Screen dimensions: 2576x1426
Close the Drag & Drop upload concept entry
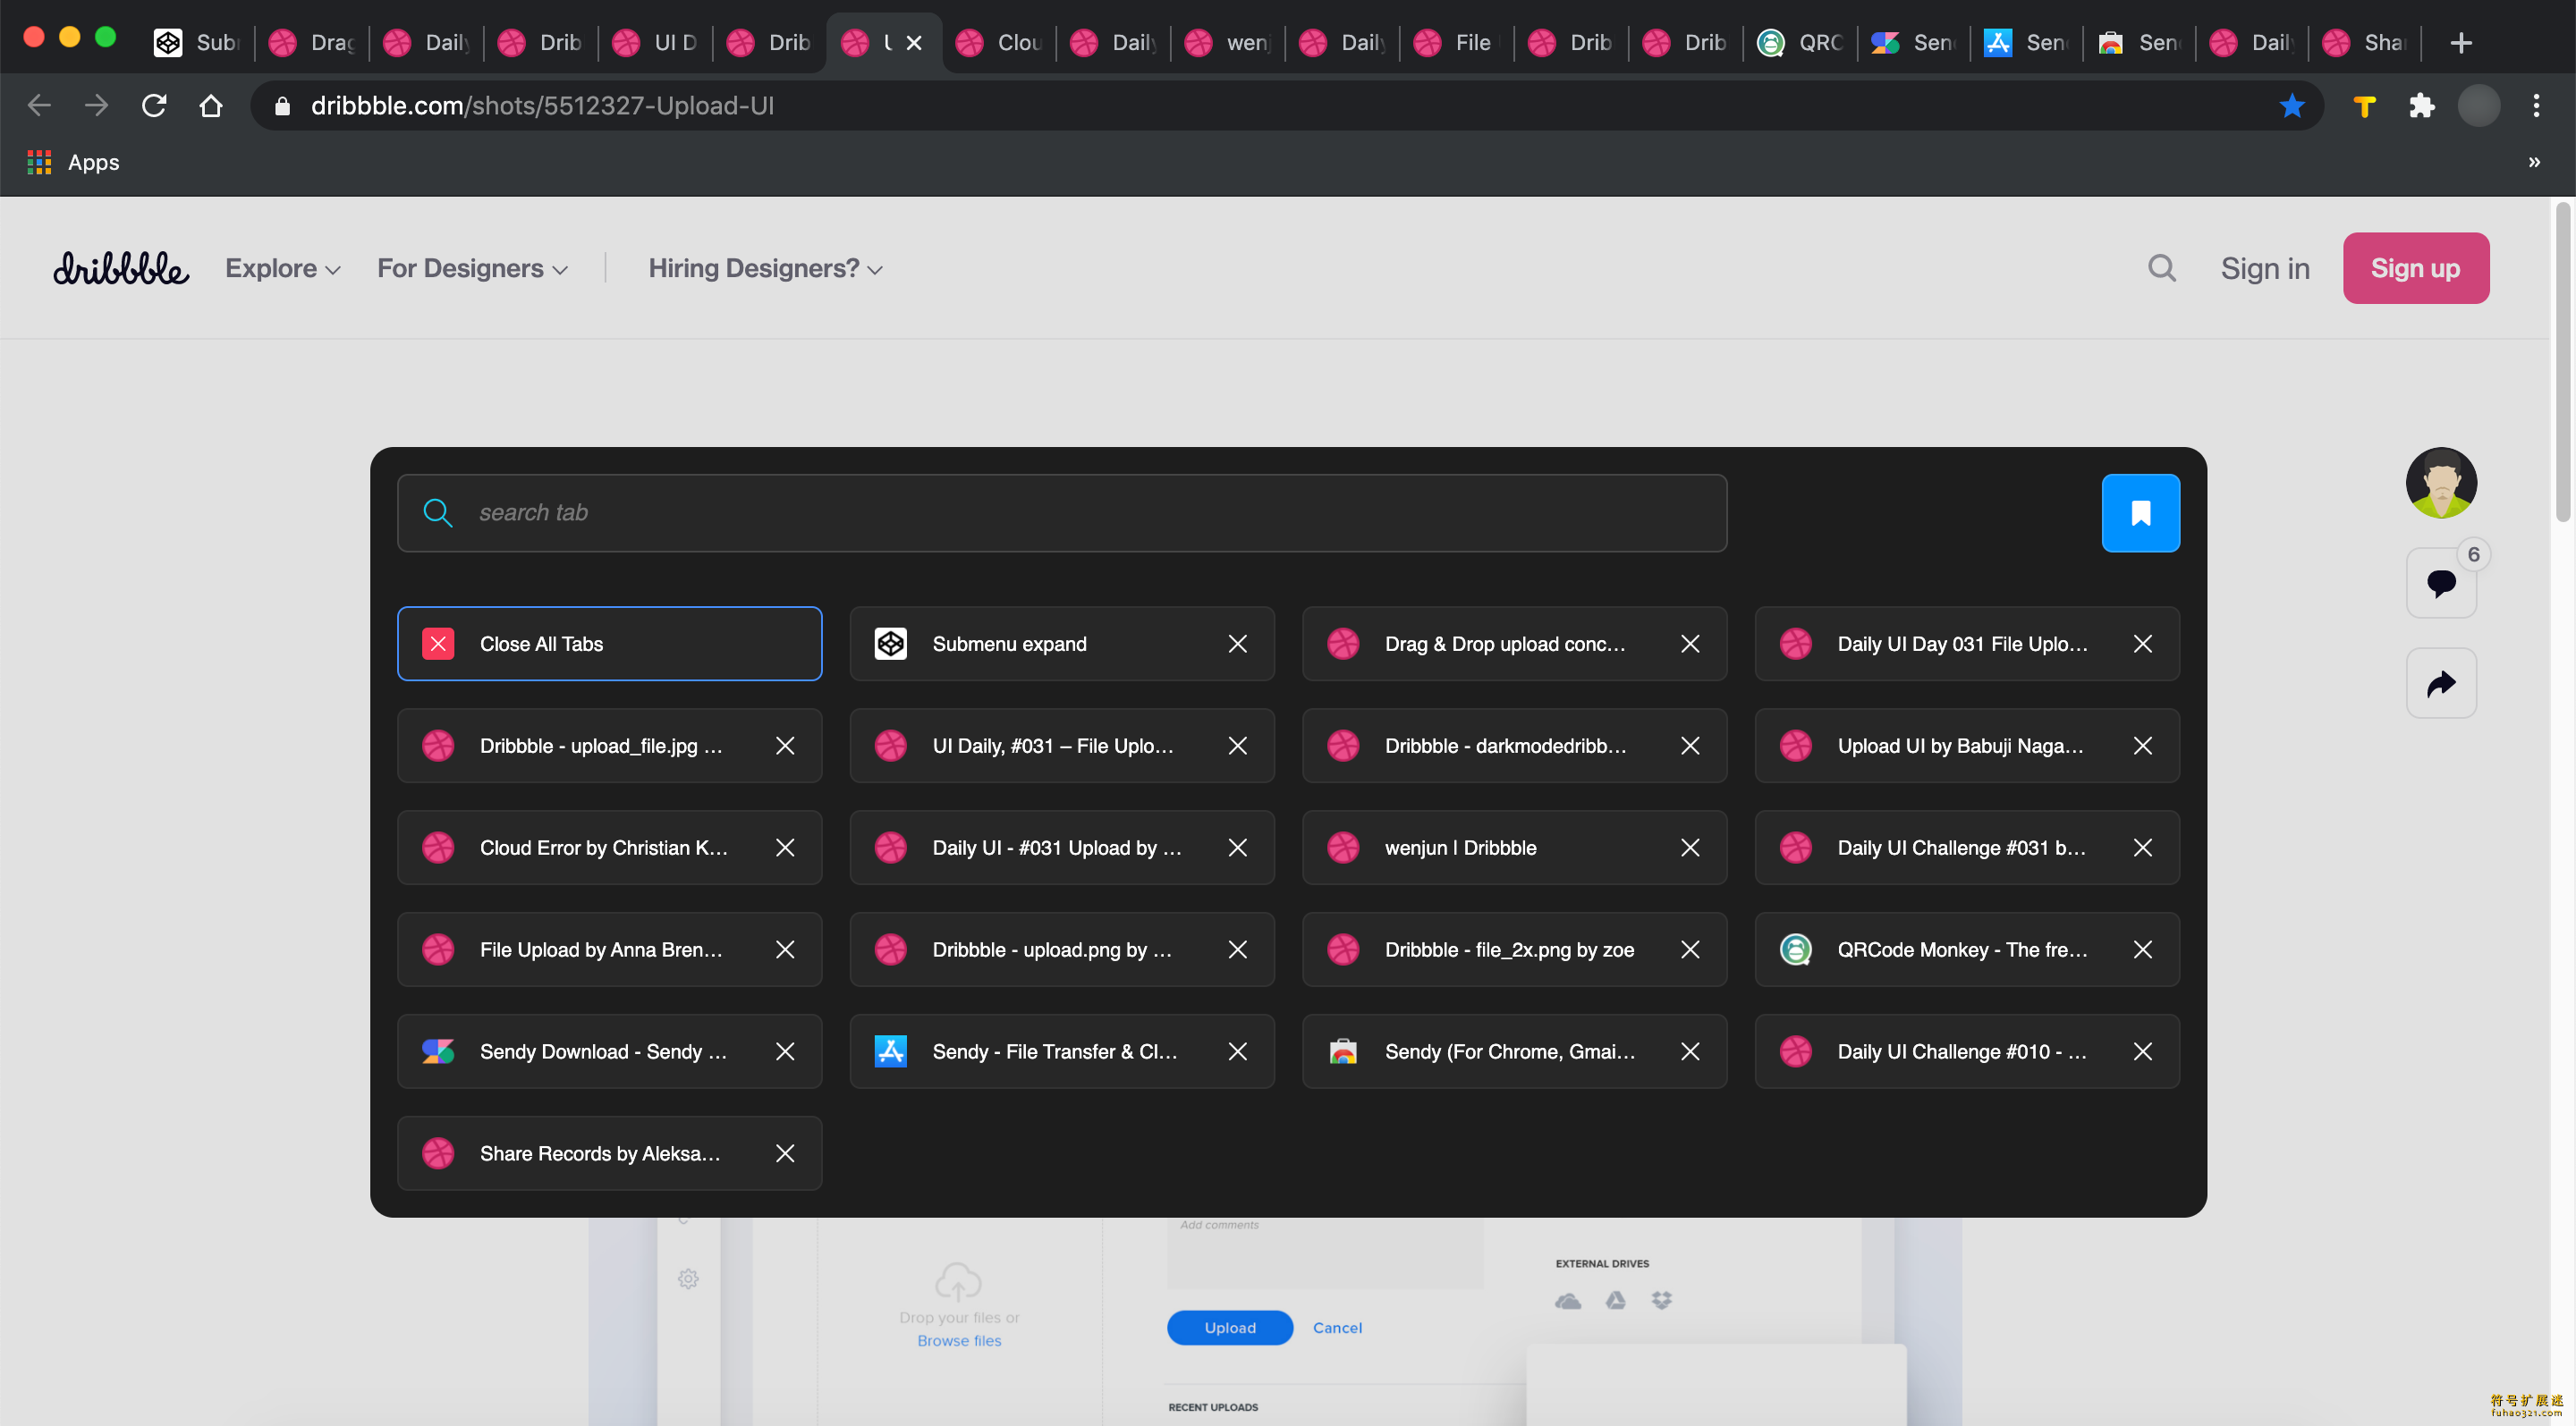1690,644
